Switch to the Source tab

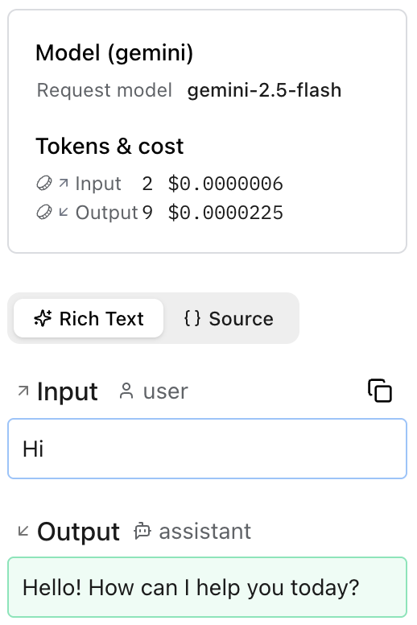point(229,318)
